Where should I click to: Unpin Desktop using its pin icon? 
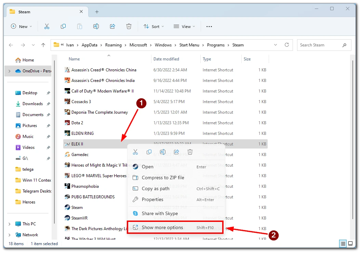tap(48, 93)
